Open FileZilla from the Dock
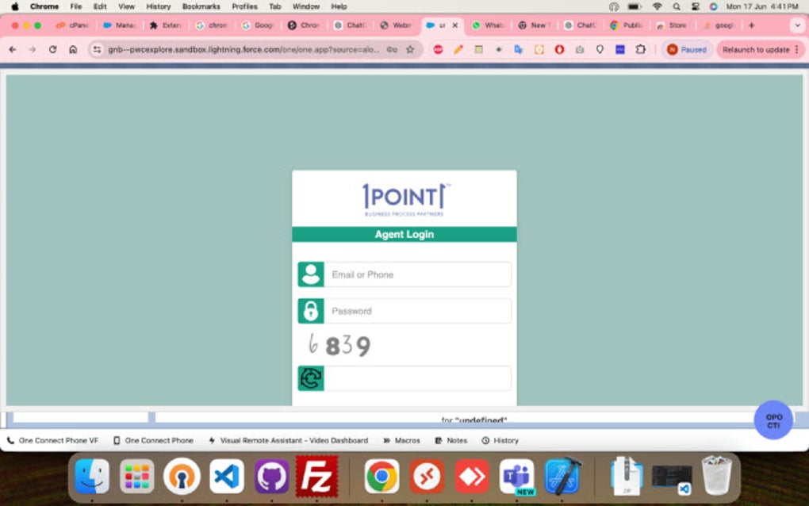The image size is (809, 506). point(316,476)
